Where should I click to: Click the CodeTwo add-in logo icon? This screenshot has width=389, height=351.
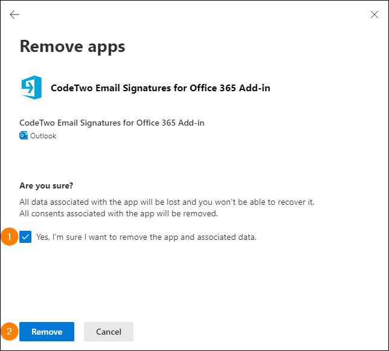(x=31, y=88)
